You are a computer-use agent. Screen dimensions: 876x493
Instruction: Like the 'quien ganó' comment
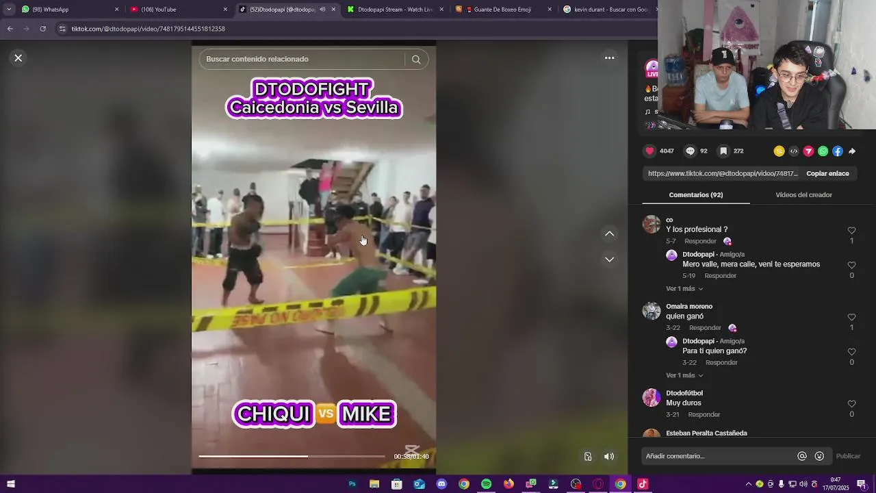(x=851, y=317)
